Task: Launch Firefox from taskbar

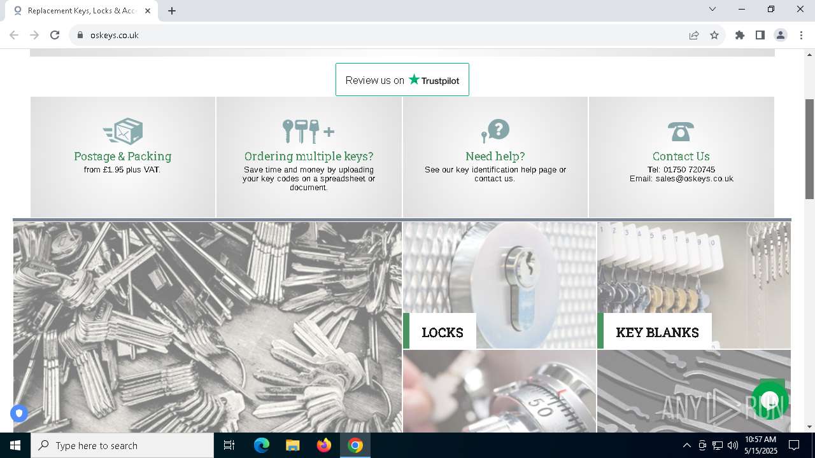Action: click(x=324, y=445)
